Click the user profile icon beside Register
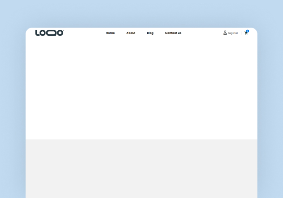Viewport: 283px width, 198px height. coord(225,33)
